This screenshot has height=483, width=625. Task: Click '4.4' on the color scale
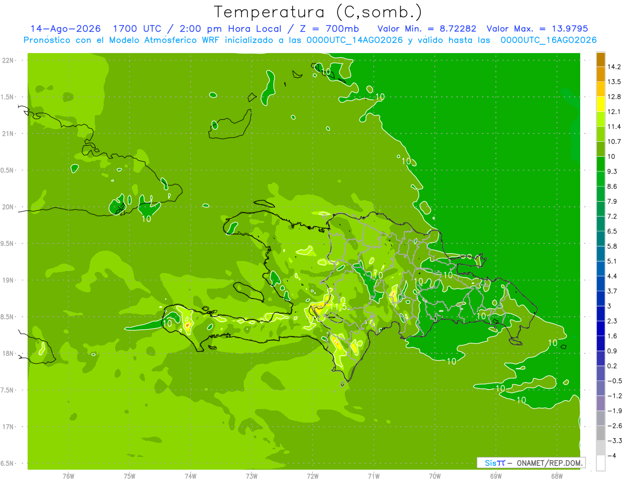click(612, 276)
